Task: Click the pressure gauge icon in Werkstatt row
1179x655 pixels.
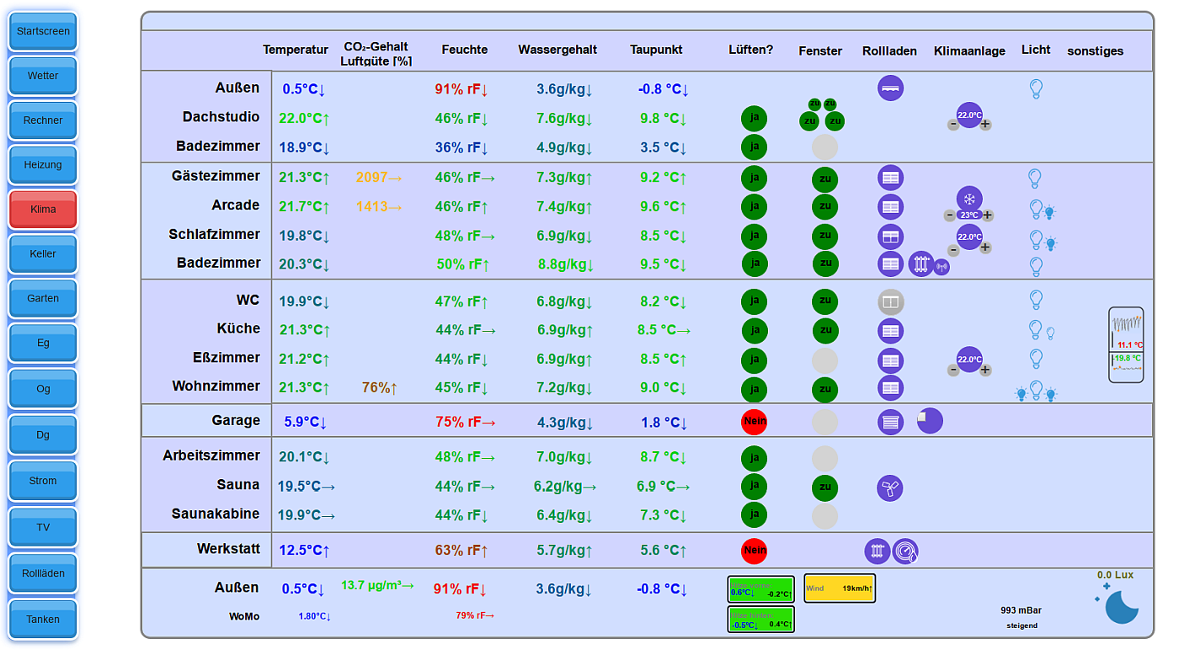Action: coord(905,551)
